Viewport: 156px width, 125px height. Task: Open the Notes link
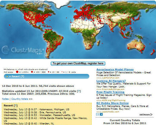click(5, 99)
